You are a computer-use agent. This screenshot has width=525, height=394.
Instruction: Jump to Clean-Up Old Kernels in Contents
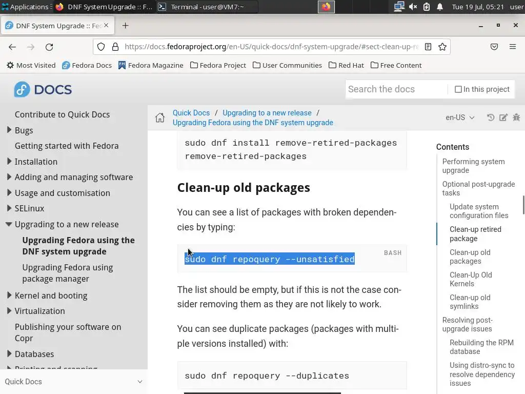tap(471, 279)
